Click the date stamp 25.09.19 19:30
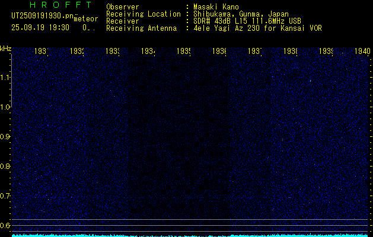 click(40, 28)
